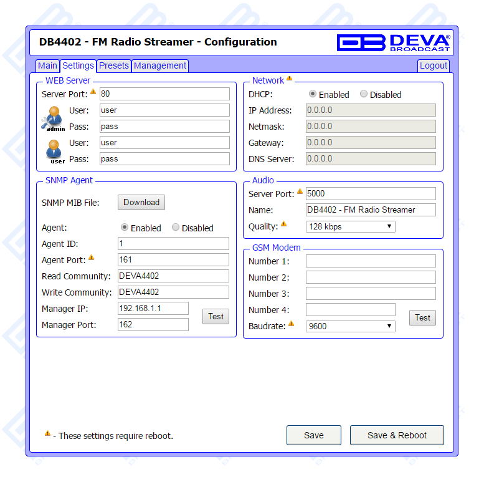The image size is (484, 482).
Task: Click the standard user icon
Action: 54,150
